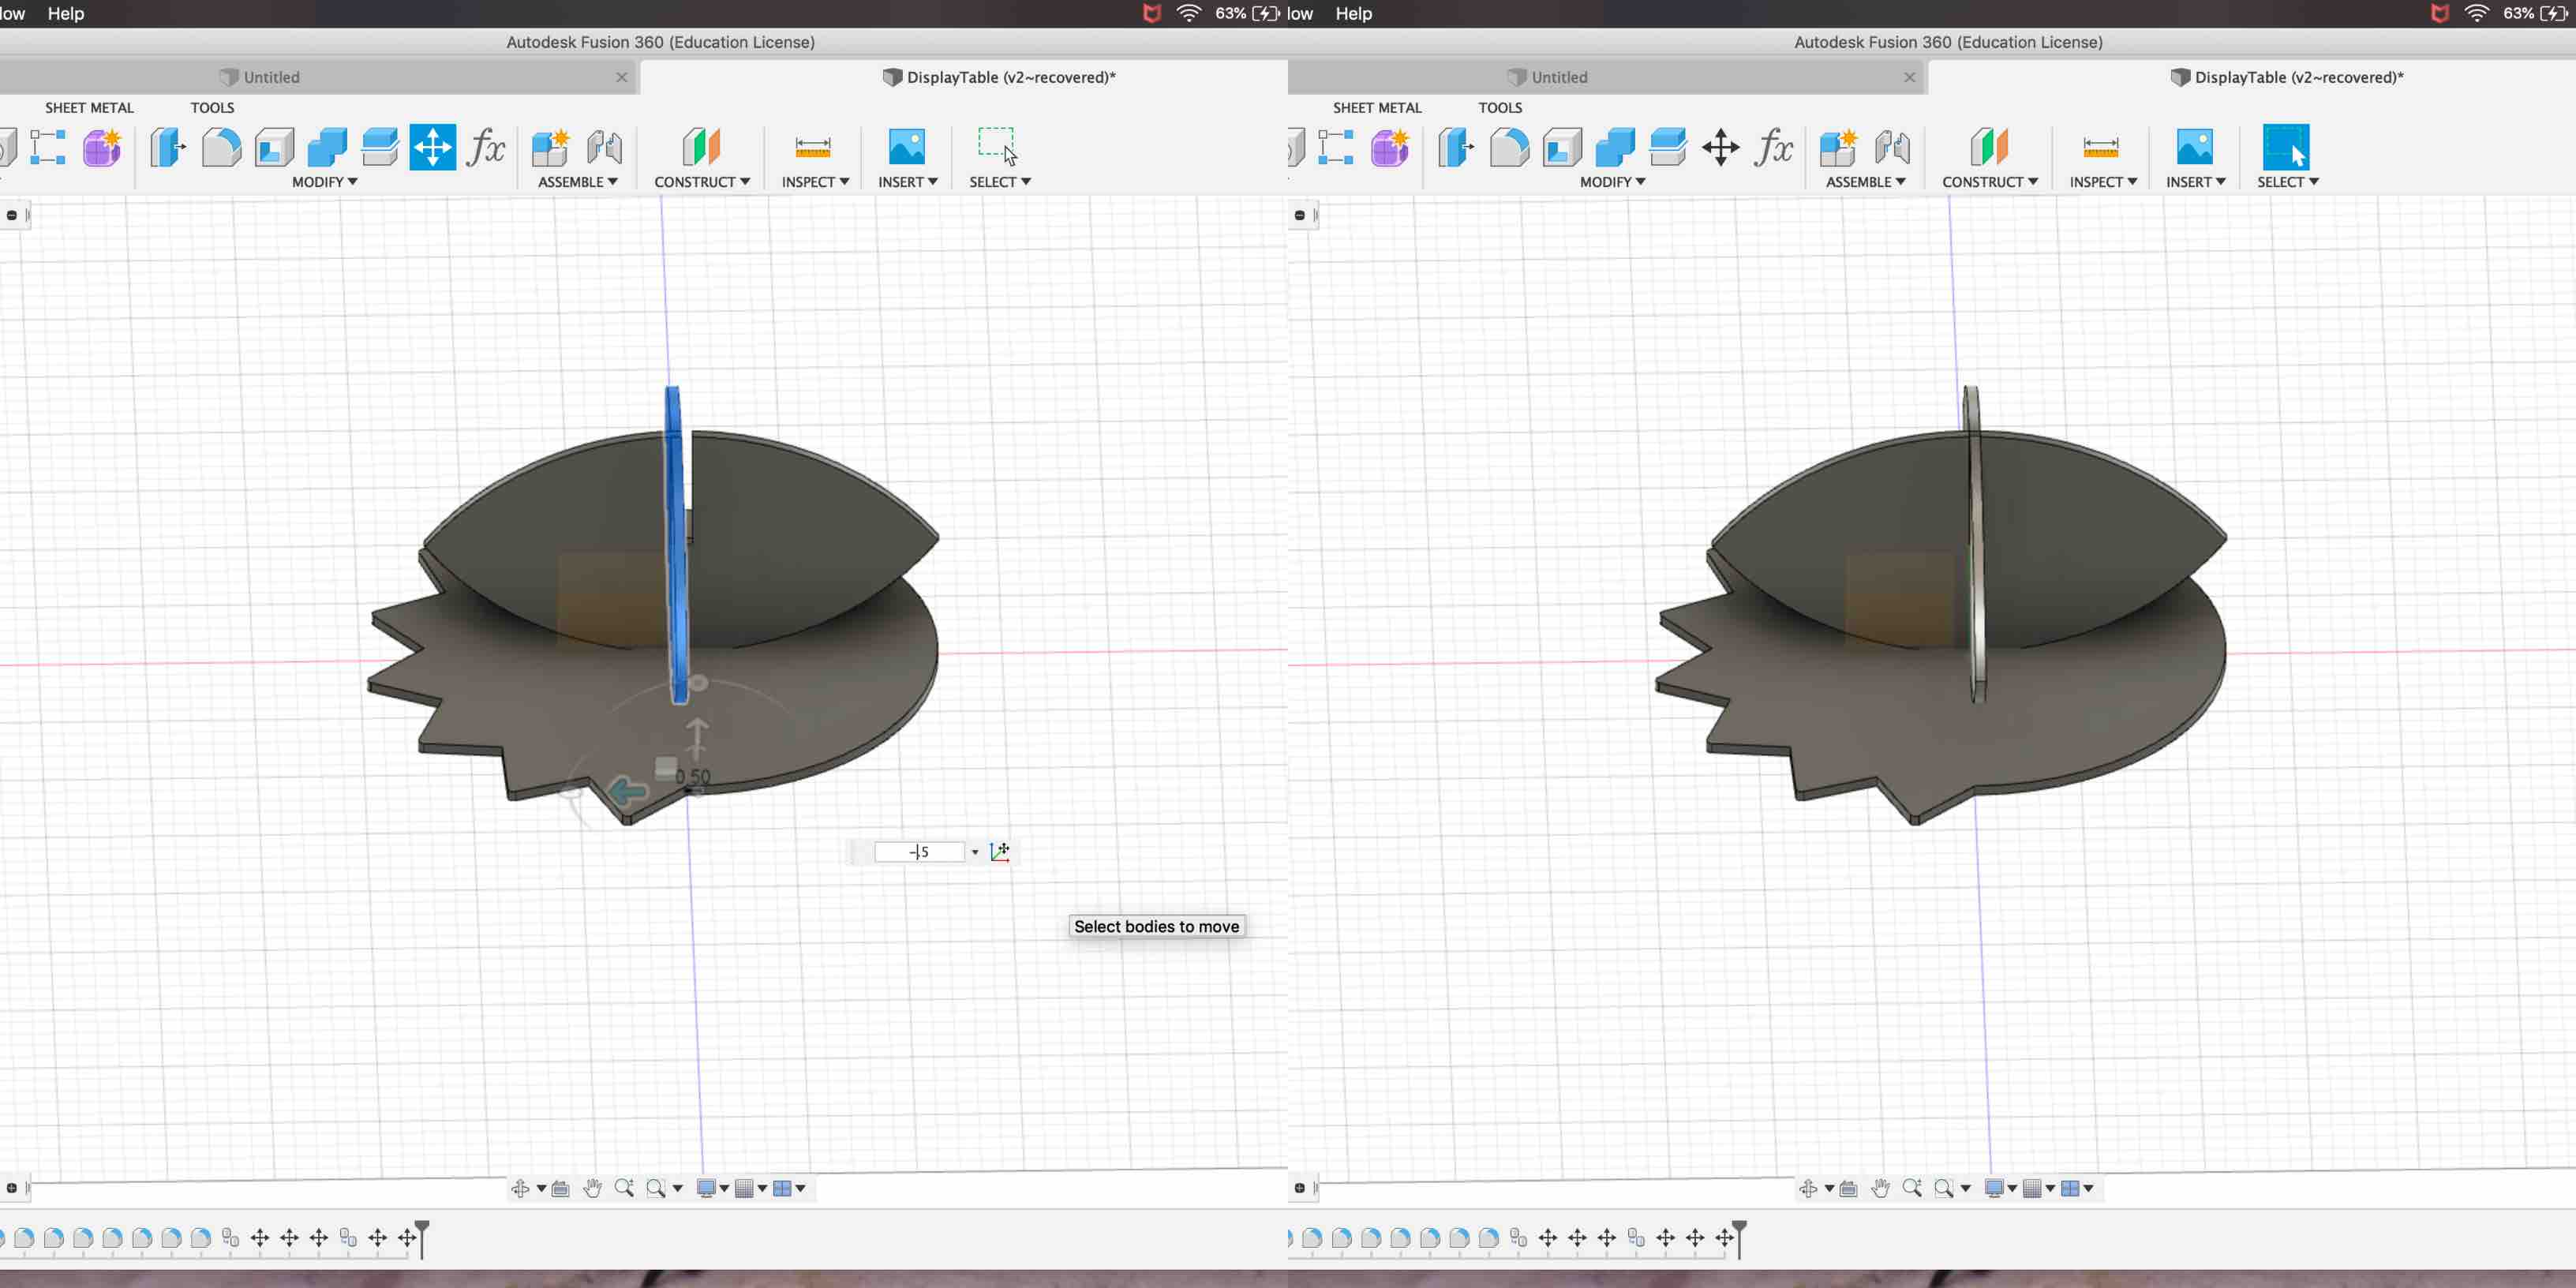
Task: Click Measure ruler icon in right Fusion window
Action: coord(2101,148)
